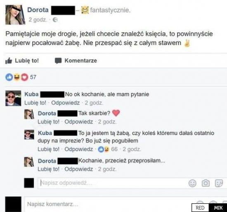Open the emoji picker in the reply box
The width and height of the screenshot is (227, 212).
coord(192,183)
